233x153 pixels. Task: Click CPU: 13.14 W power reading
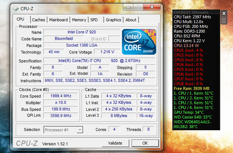(x=186, y=45)
